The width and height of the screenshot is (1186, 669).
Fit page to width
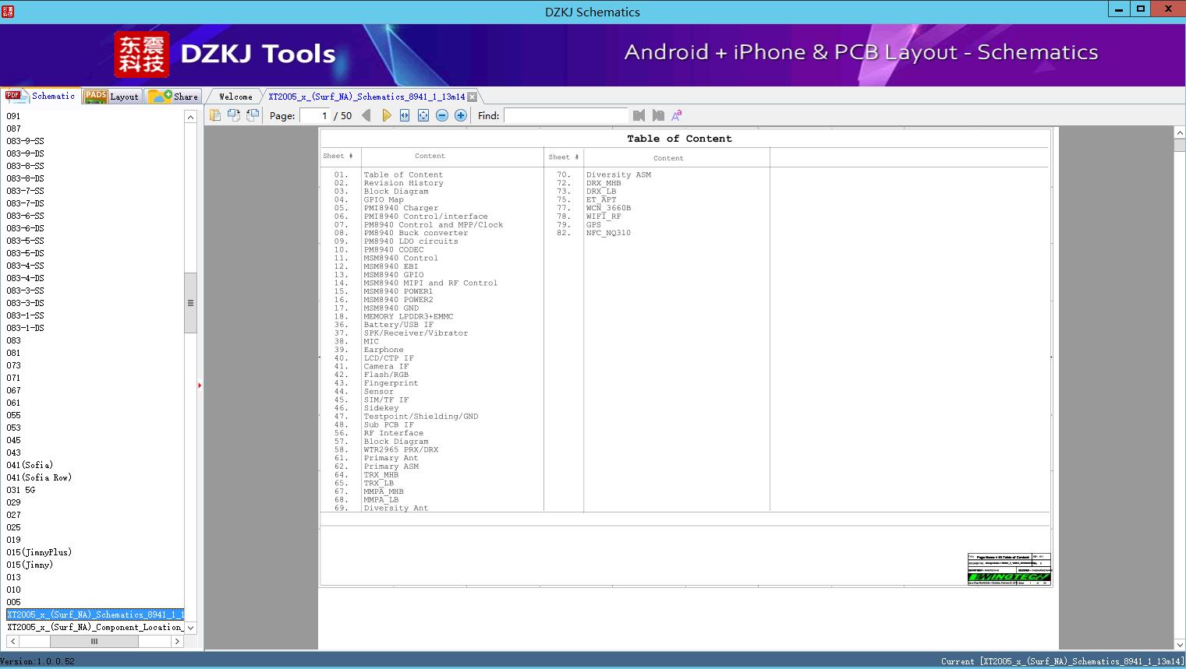pyautogui.click(x=405, y=115)
